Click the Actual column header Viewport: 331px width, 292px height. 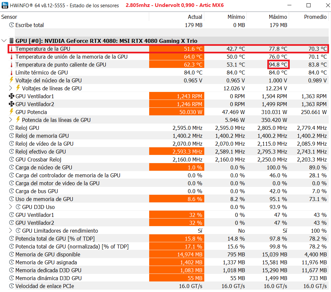[177, 17]
